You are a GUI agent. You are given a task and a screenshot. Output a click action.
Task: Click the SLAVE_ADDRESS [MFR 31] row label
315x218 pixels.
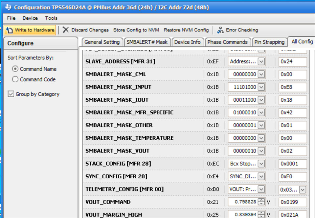coord(120,61)
